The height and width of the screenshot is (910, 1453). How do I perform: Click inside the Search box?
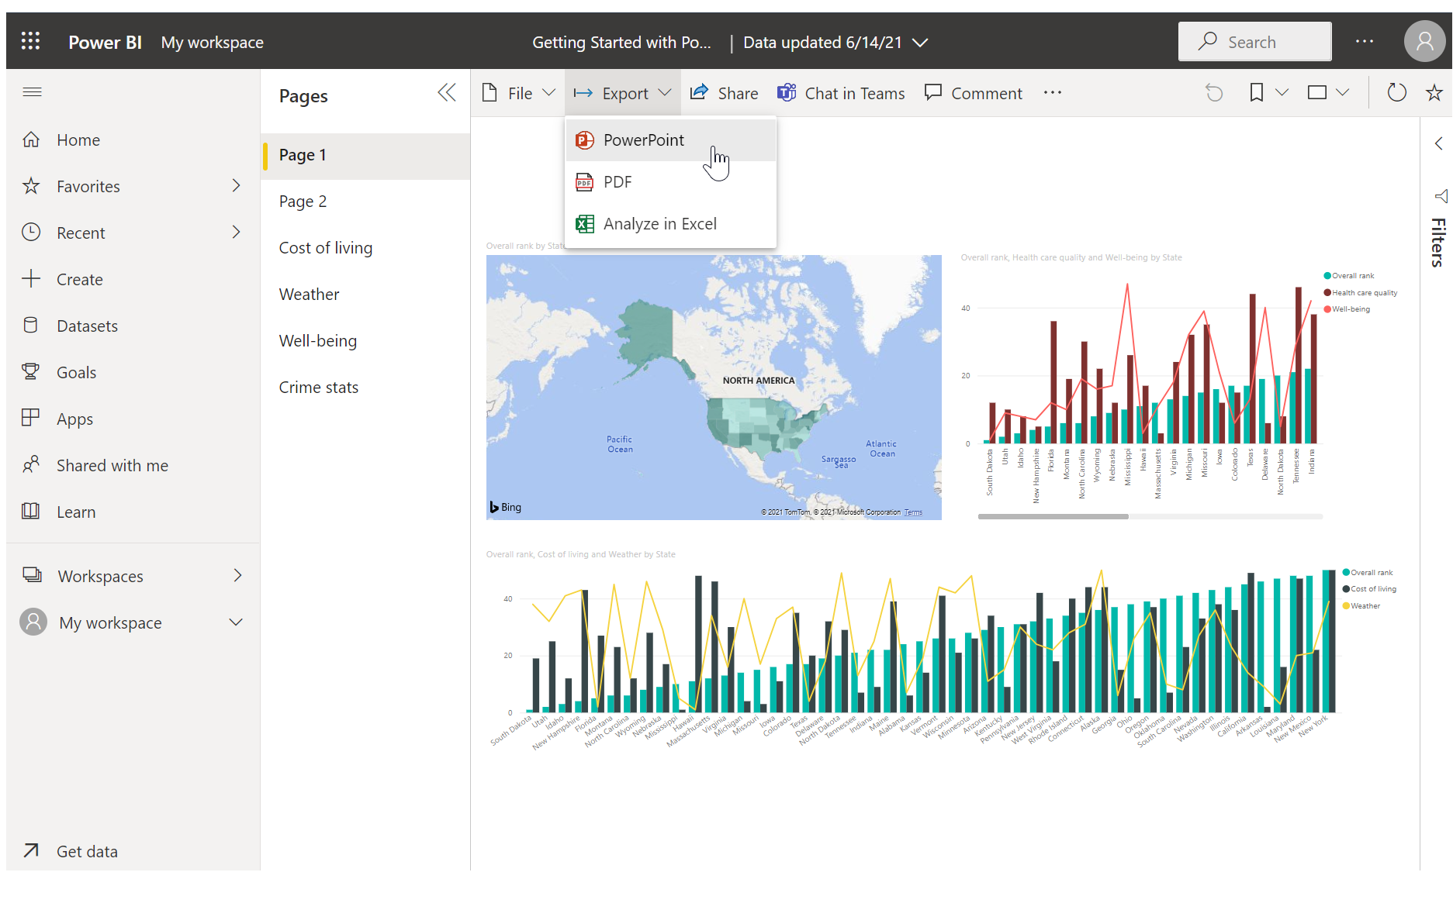1254,42
